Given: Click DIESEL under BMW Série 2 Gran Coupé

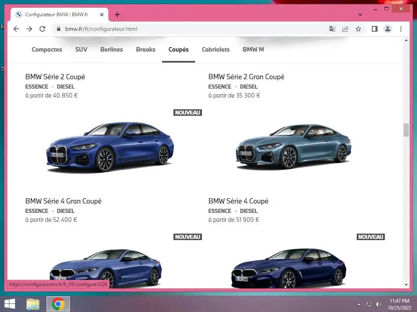Looking at the screenshot, I should tap(249, 87).
